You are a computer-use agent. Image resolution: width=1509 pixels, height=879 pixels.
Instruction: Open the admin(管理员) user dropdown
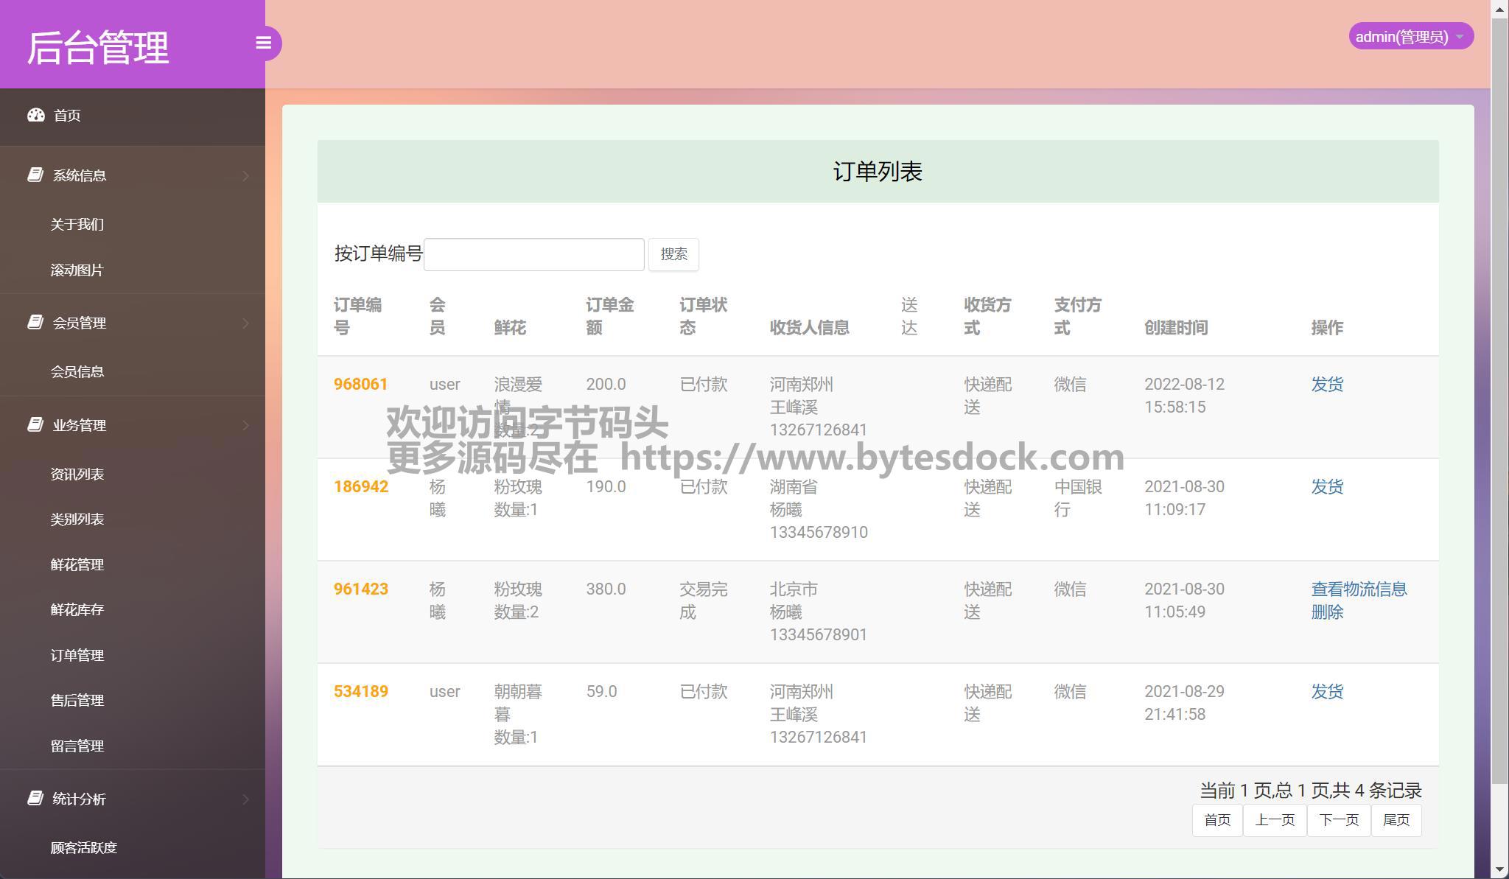(x=1410, y=36)
